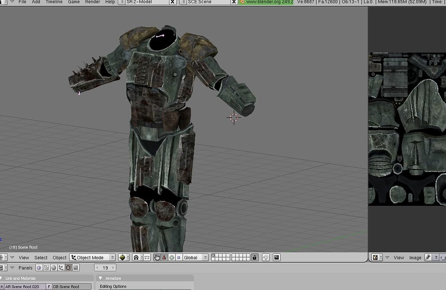Open the Image menu in UV editor
This screenshot has width=446, height=290.
415,257
